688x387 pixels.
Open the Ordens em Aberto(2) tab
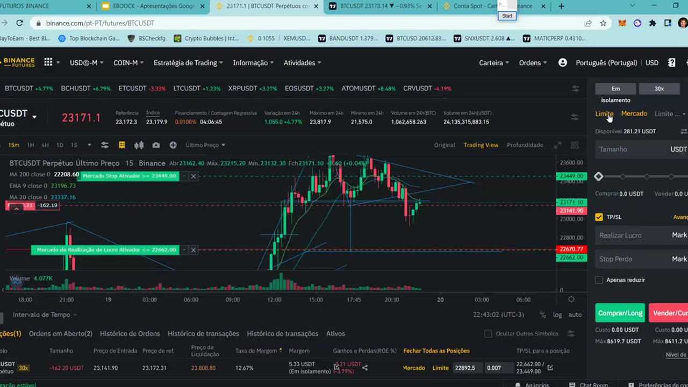coord(61,334)
